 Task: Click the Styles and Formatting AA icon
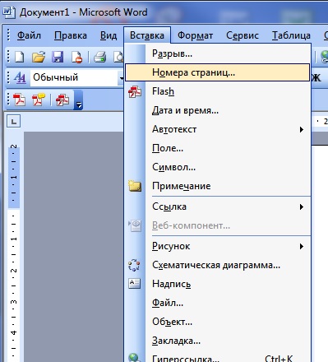[x=20, y=77]
